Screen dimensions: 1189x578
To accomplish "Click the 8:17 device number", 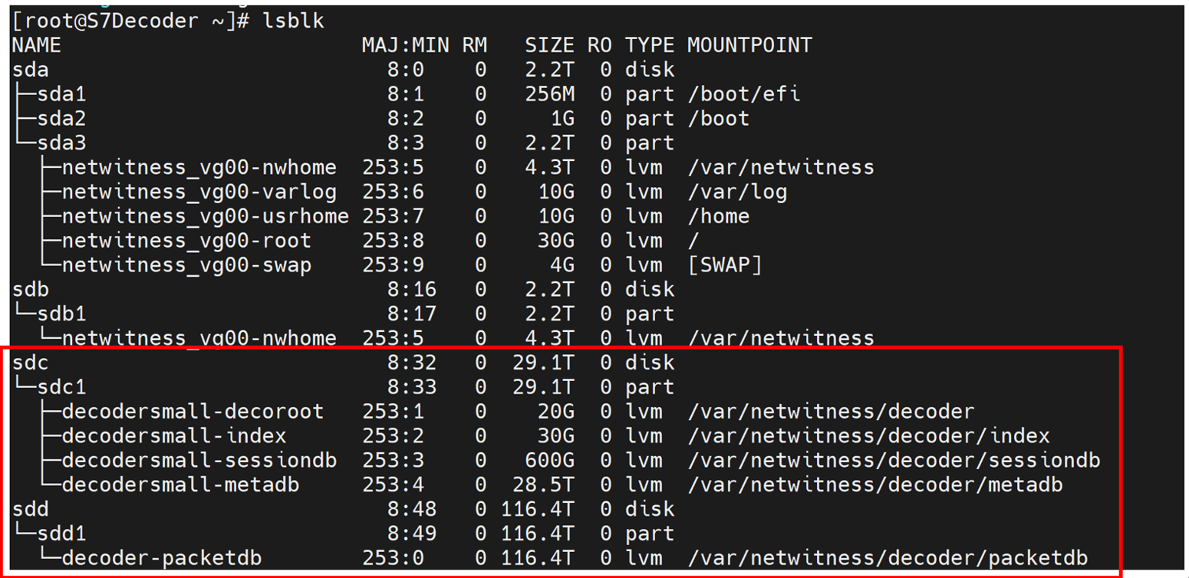I will (x=412, y=314).
